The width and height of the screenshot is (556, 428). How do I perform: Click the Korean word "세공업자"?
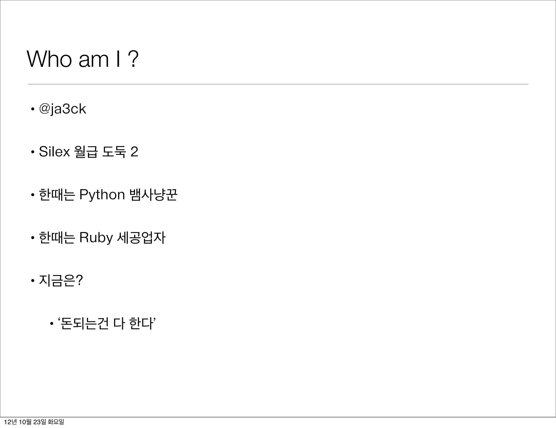[x=141, y=238]
